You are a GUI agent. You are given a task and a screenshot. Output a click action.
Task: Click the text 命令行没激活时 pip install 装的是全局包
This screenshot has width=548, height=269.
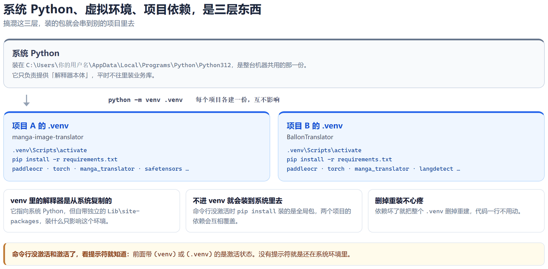pyautogui.click(x=272, y=216)
